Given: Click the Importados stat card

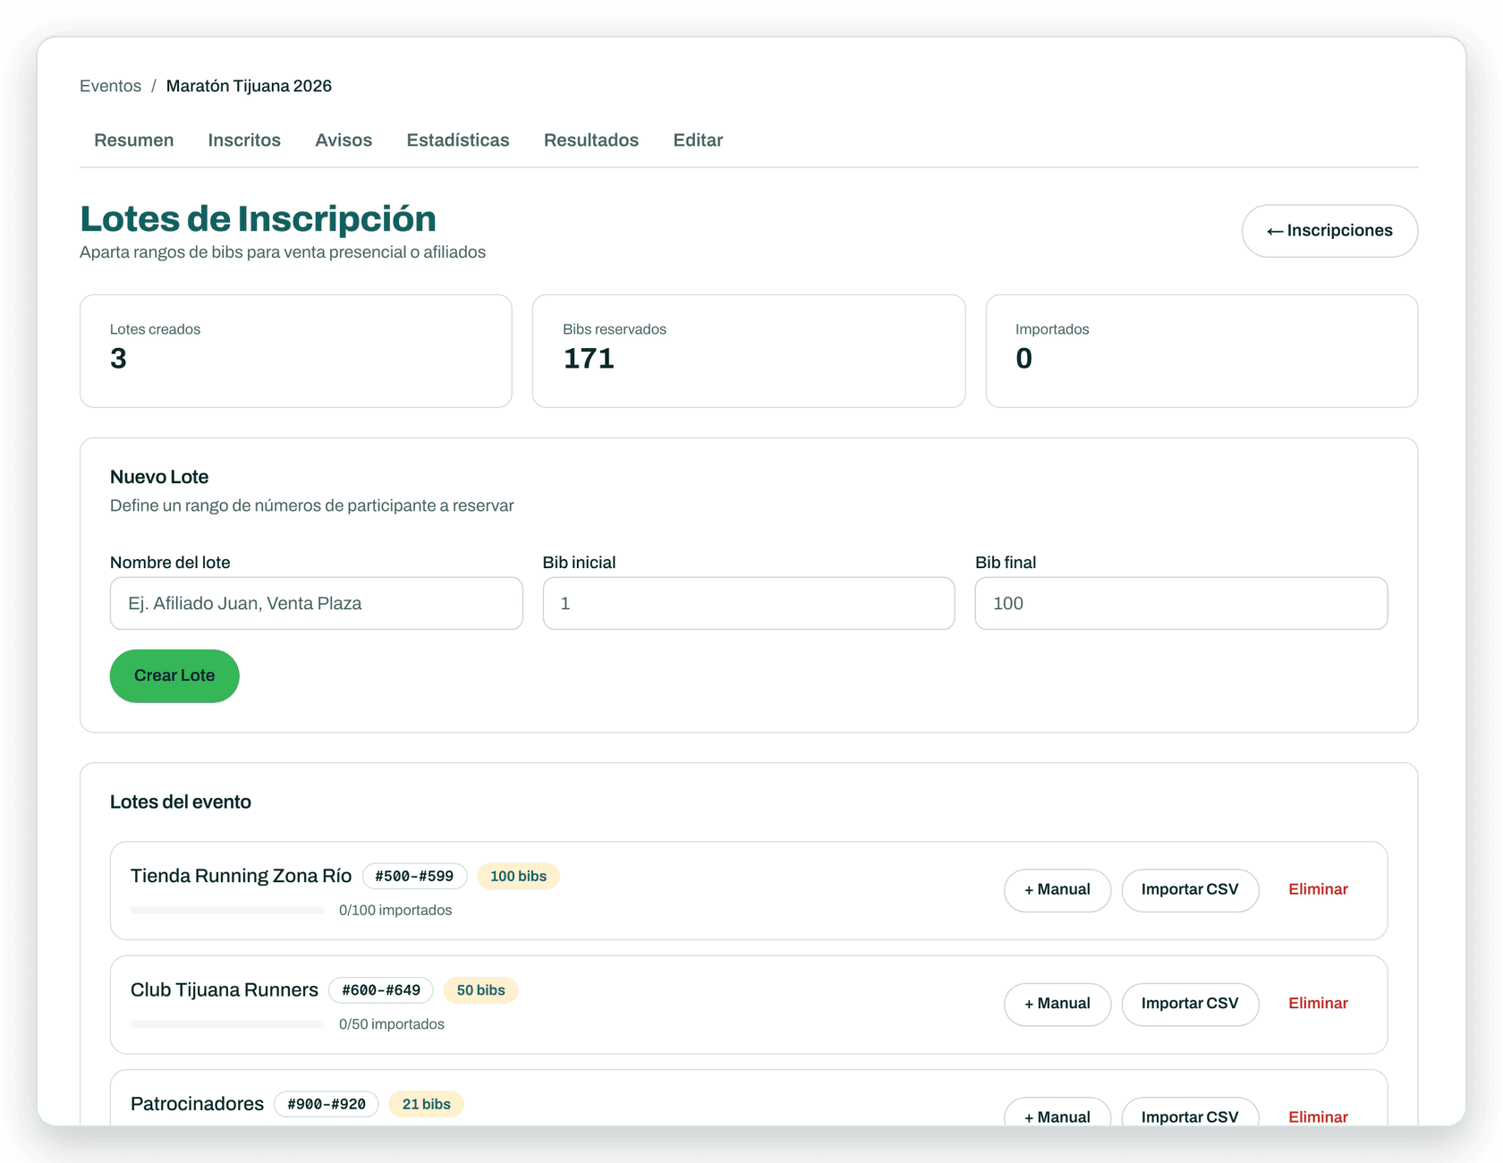Looking at the screenshot, I should click(x=1202, y=351).
